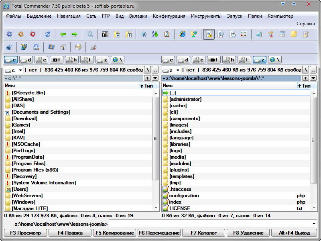Click the paint brushes toolbar icon
The height and width of the screenshot is (241, 321).
271,34
